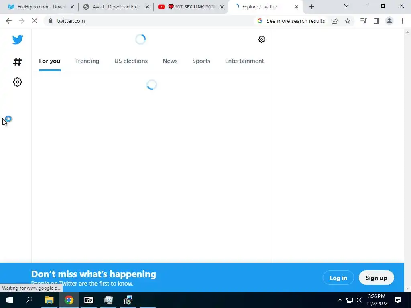Screen dimensions: 411x308
Task: Select the For you tab
Action: (x=49, y=61)
